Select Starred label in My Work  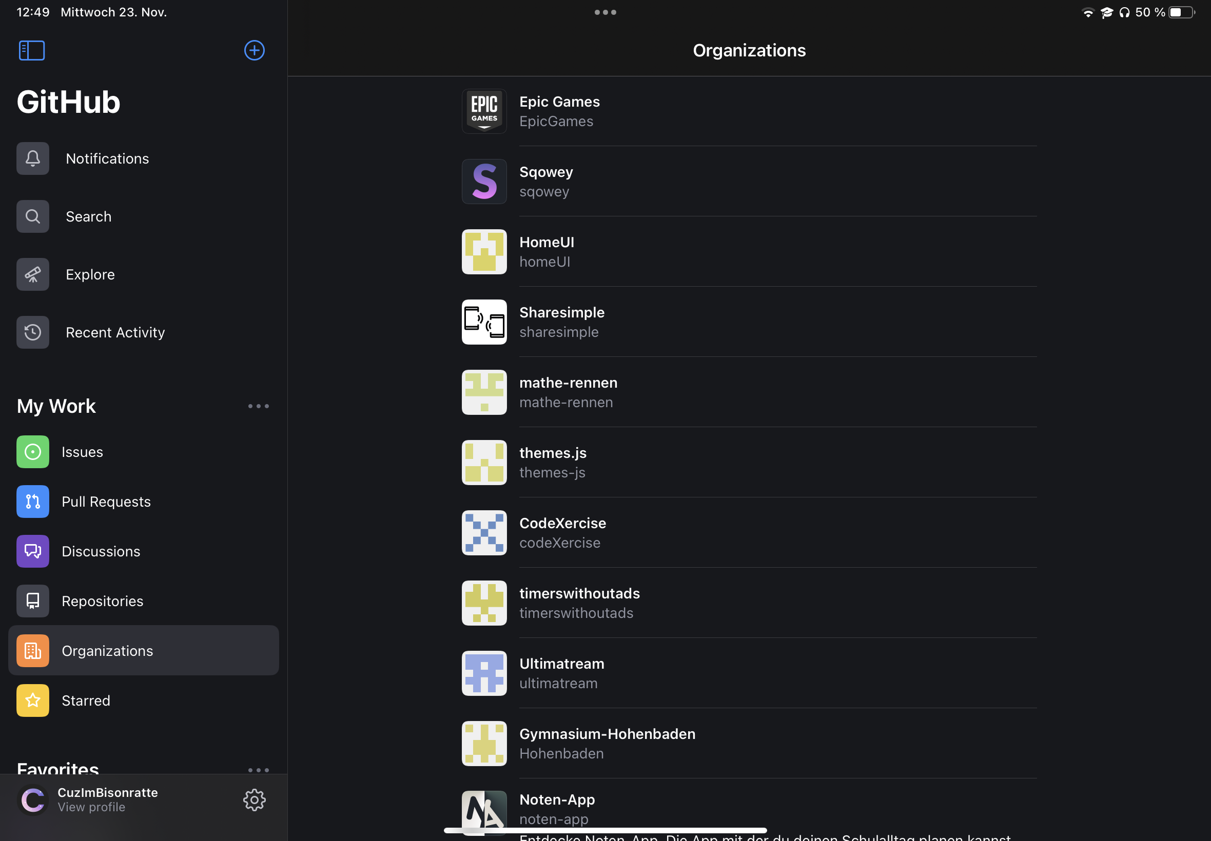point(86,701)
